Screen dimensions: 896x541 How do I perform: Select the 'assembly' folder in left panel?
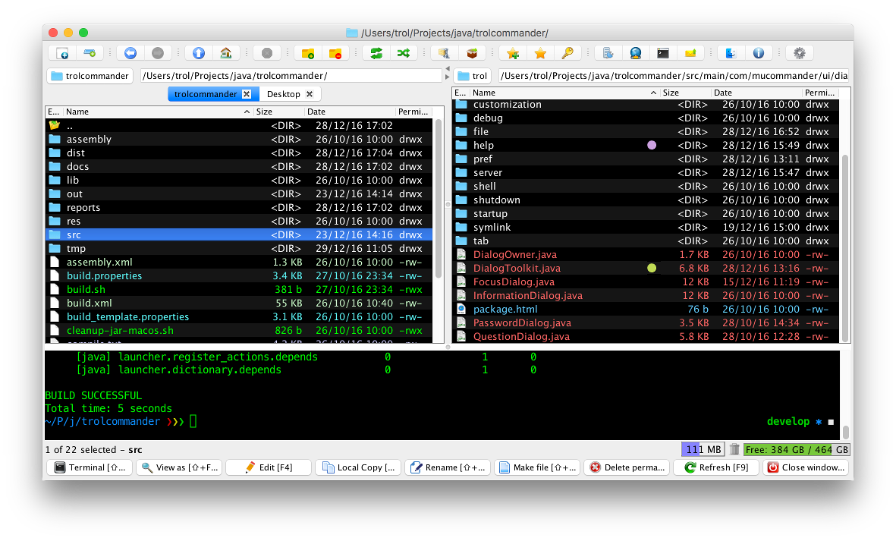[x=238, y=140]
